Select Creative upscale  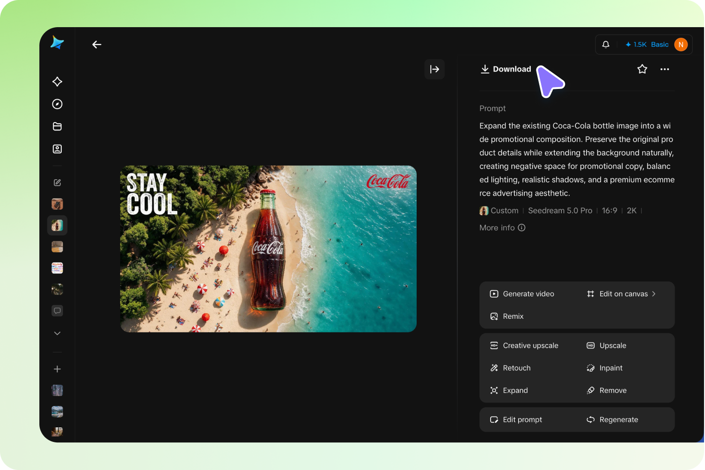(524, 345)
